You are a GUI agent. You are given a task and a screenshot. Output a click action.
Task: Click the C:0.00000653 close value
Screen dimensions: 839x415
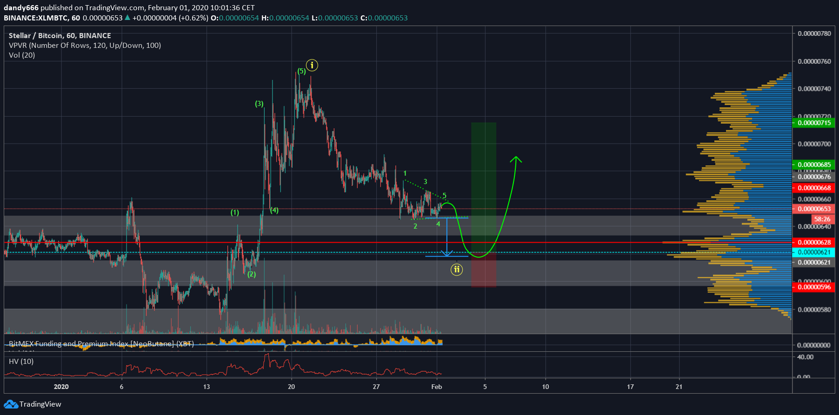tap(384, 18)
